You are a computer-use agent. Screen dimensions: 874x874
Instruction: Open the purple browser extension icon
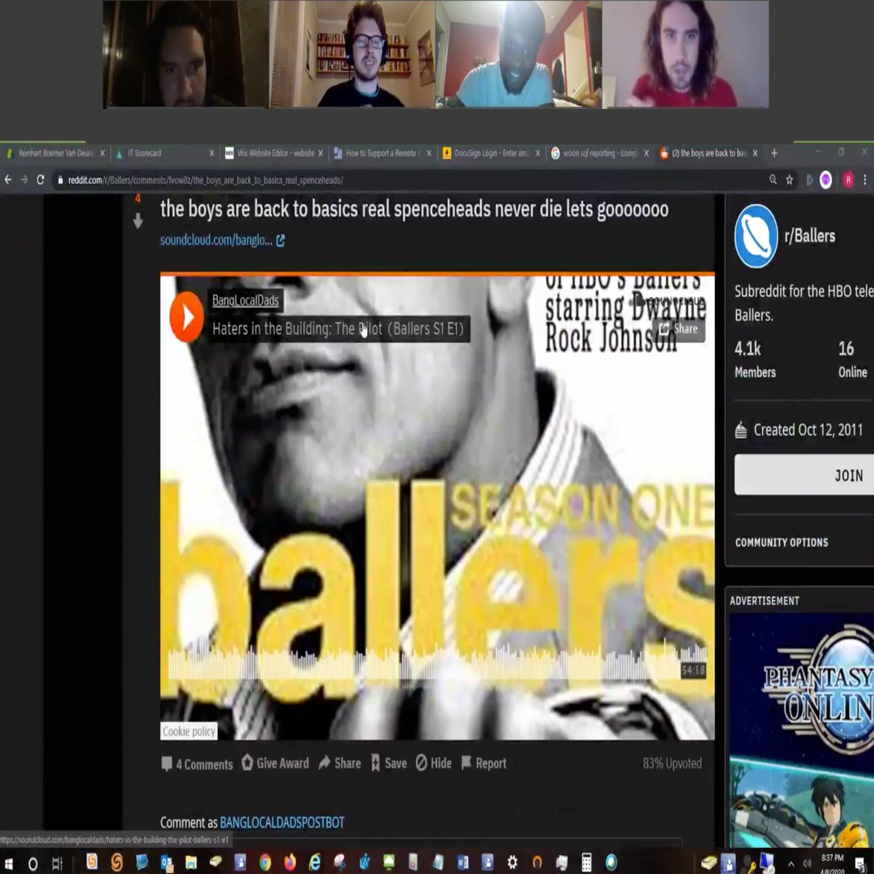click(826, 180)
